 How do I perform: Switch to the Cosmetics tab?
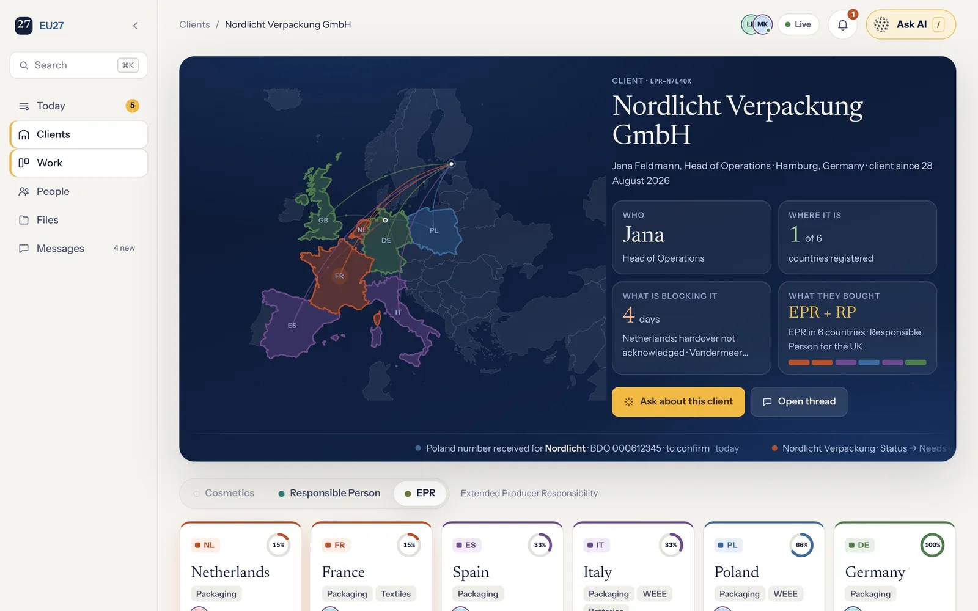pos(224,493)
